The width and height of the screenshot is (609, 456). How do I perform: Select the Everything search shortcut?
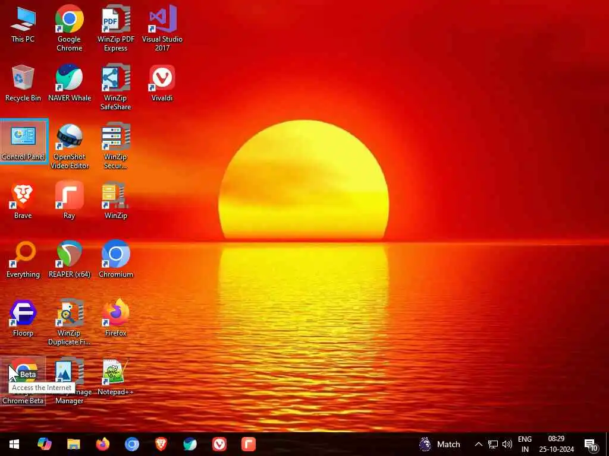[x=23, y=259]
